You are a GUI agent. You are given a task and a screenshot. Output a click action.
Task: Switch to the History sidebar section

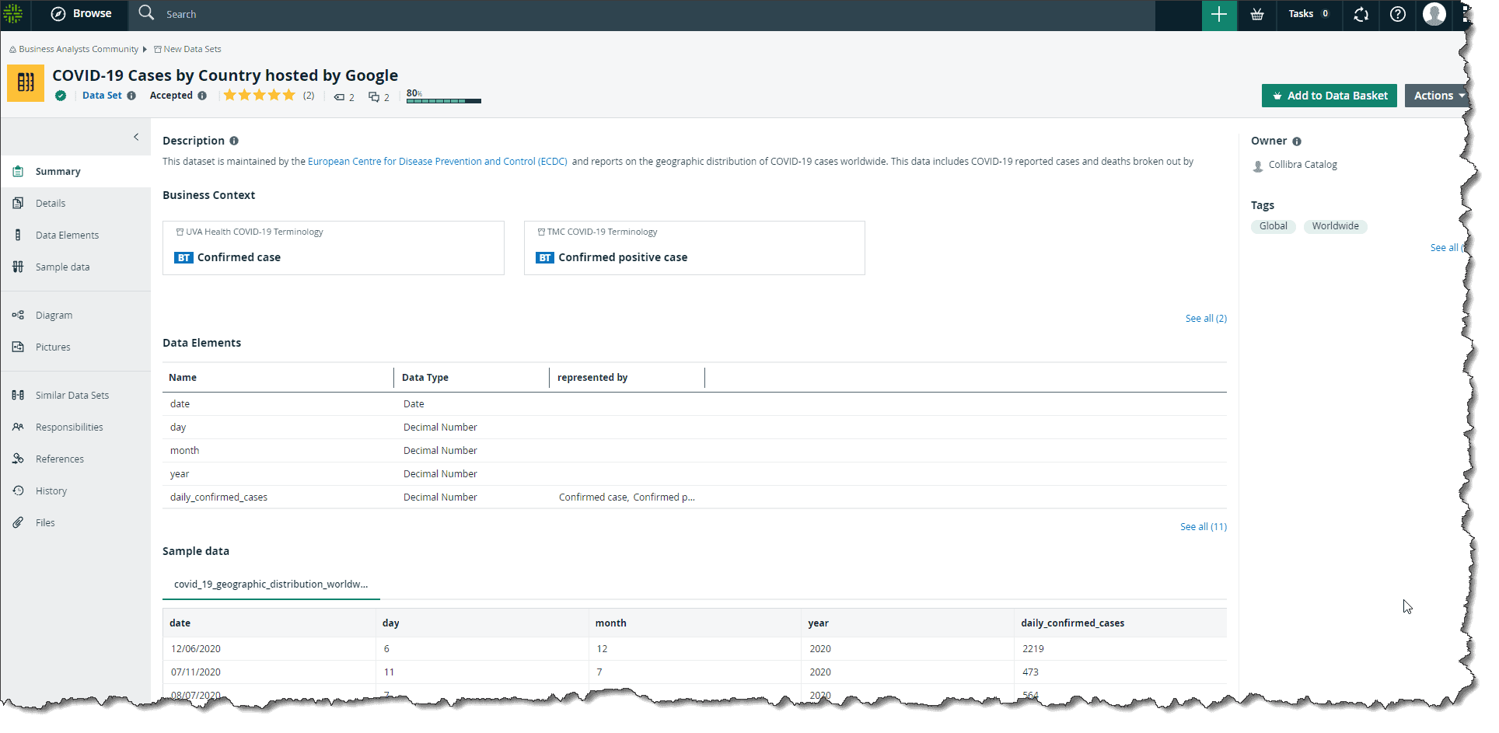pyautogui.click(x=51, y=490)
